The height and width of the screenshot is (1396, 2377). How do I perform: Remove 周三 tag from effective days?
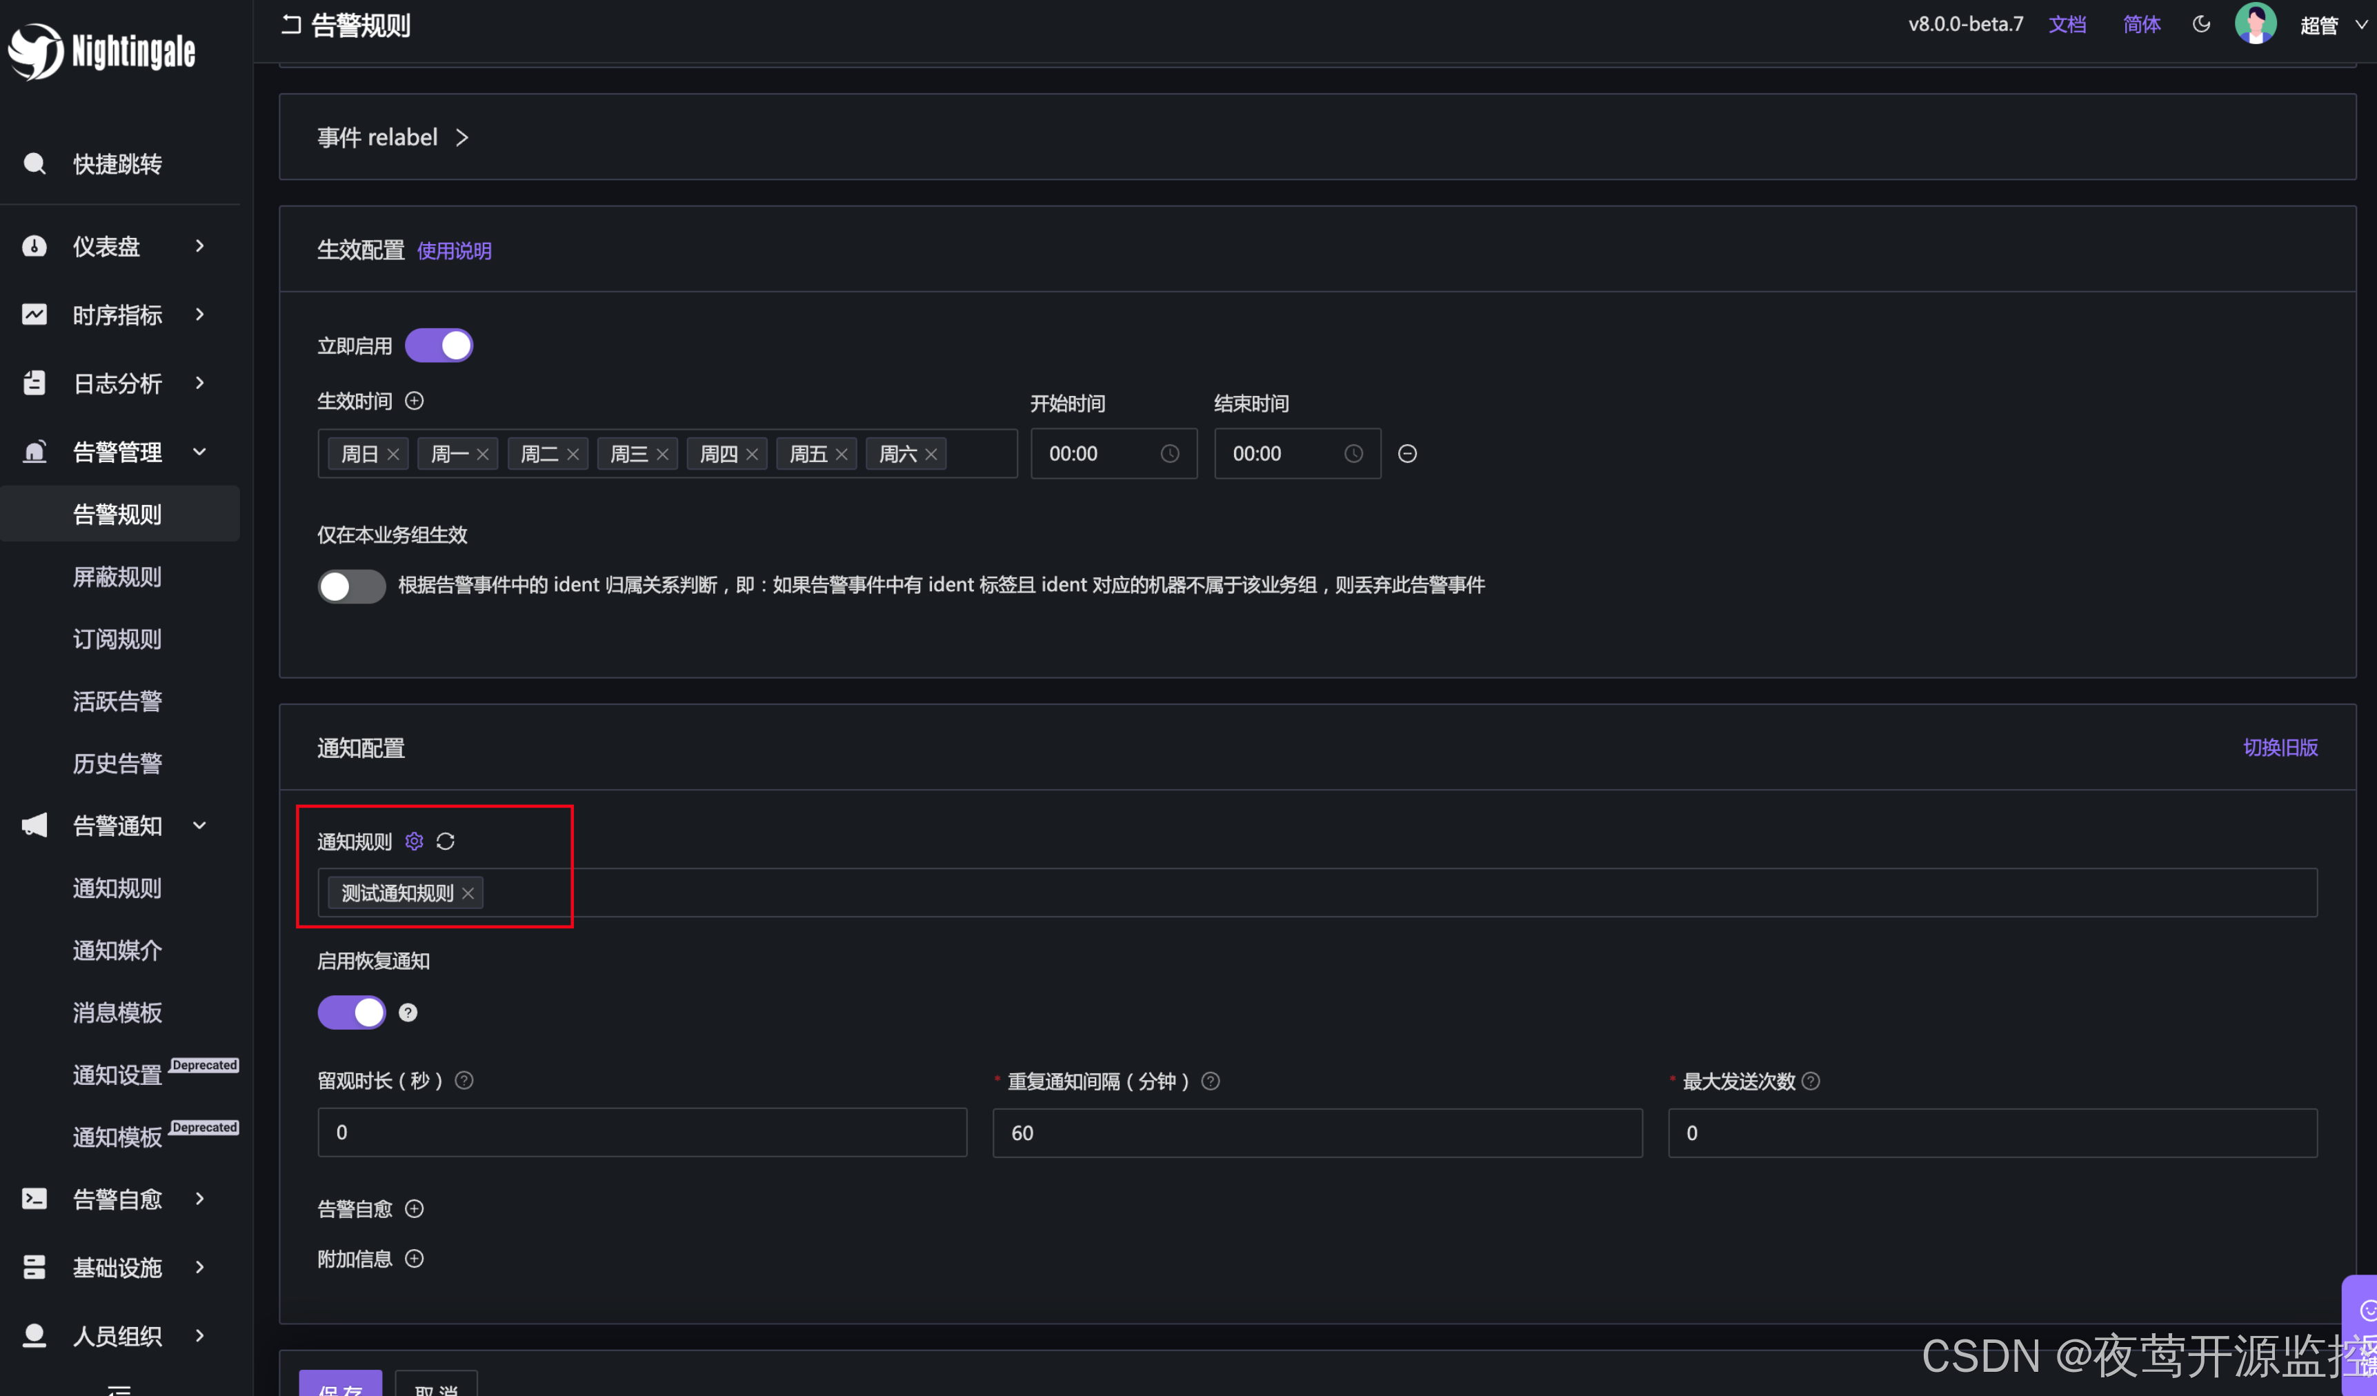click(662, 455)
